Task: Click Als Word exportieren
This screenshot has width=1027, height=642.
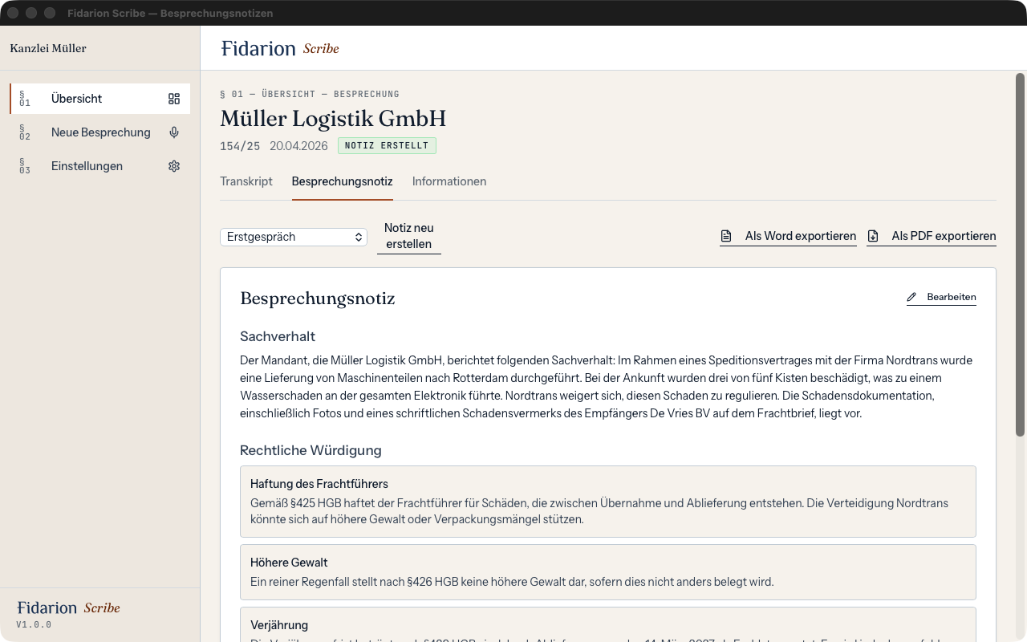Action: pos(788,236)
